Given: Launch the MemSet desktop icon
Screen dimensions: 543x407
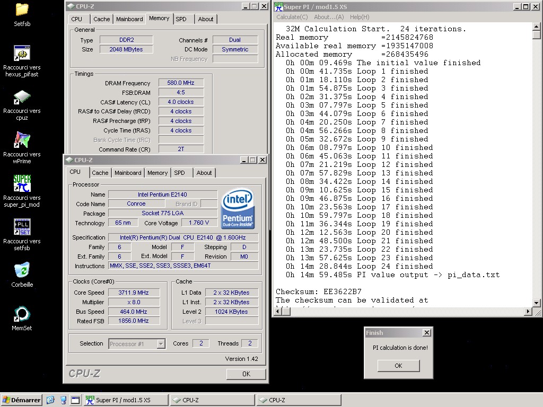Looking at the screenshot, I should click(22, 314).
